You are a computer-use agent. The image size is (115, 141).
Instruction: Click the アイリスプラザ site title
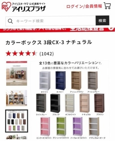pos(29,9)
